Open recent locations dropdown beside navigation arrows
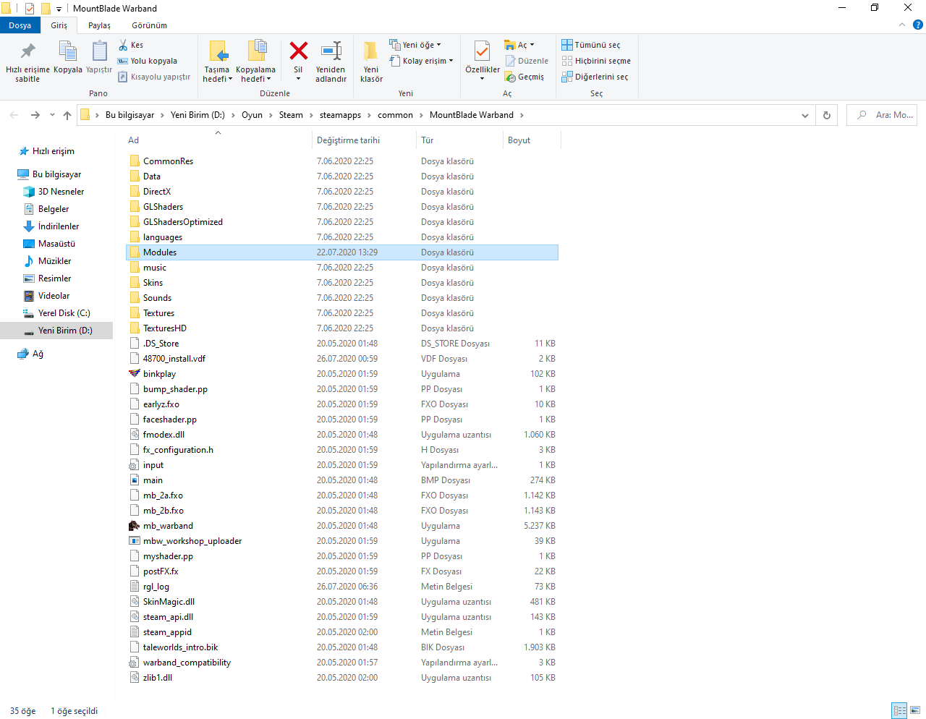This screenshot has height=719, width=926. pos(52,115)
